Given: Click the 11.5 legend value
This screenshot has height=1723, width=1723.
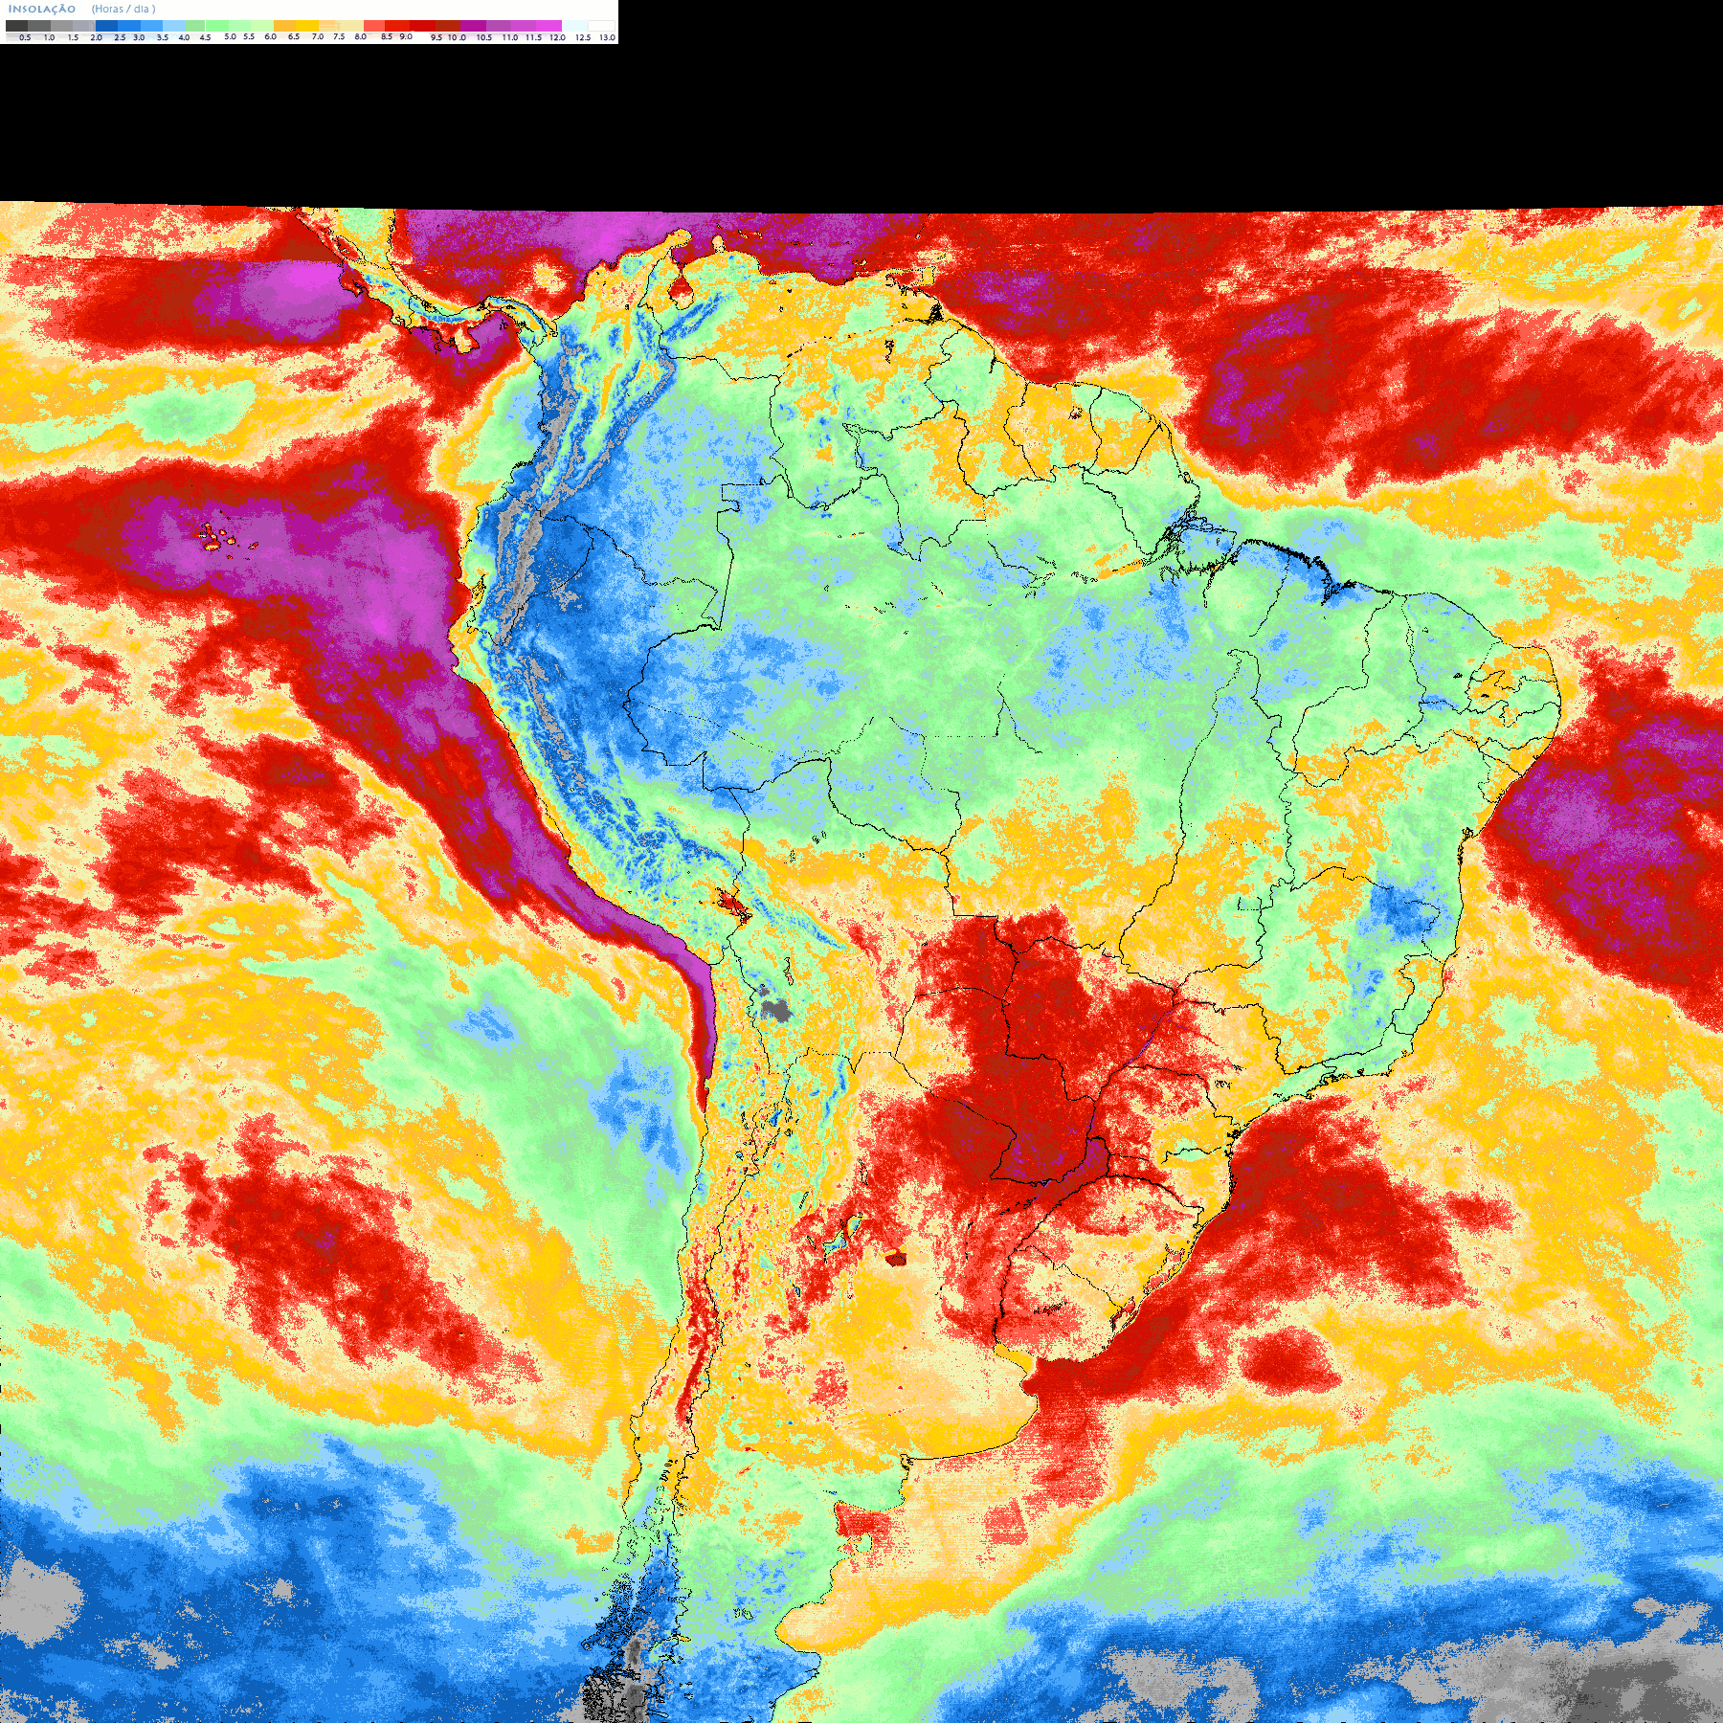Looking at the screenshot, I should tap(533, 37).
